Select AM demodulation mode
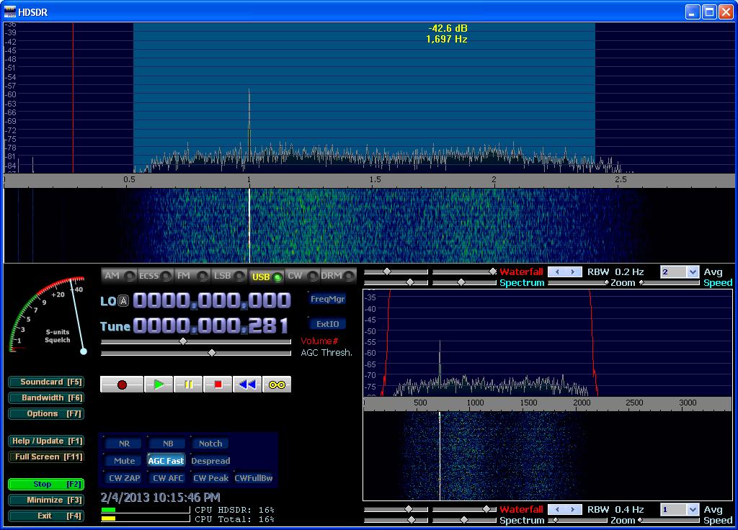 point(119,276)
